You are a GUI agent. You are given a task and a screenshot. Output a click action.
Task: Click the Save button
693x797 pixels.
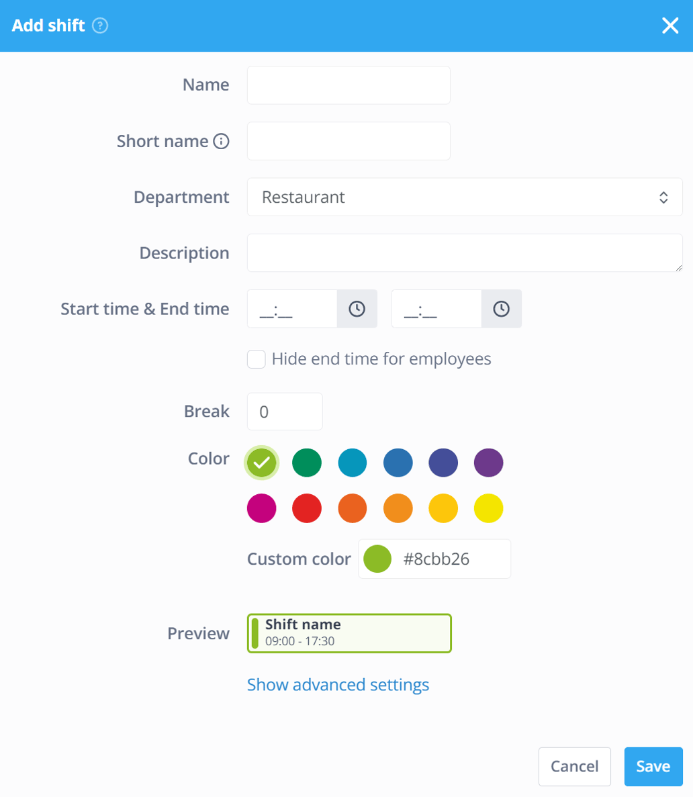[x=653, y=766]
